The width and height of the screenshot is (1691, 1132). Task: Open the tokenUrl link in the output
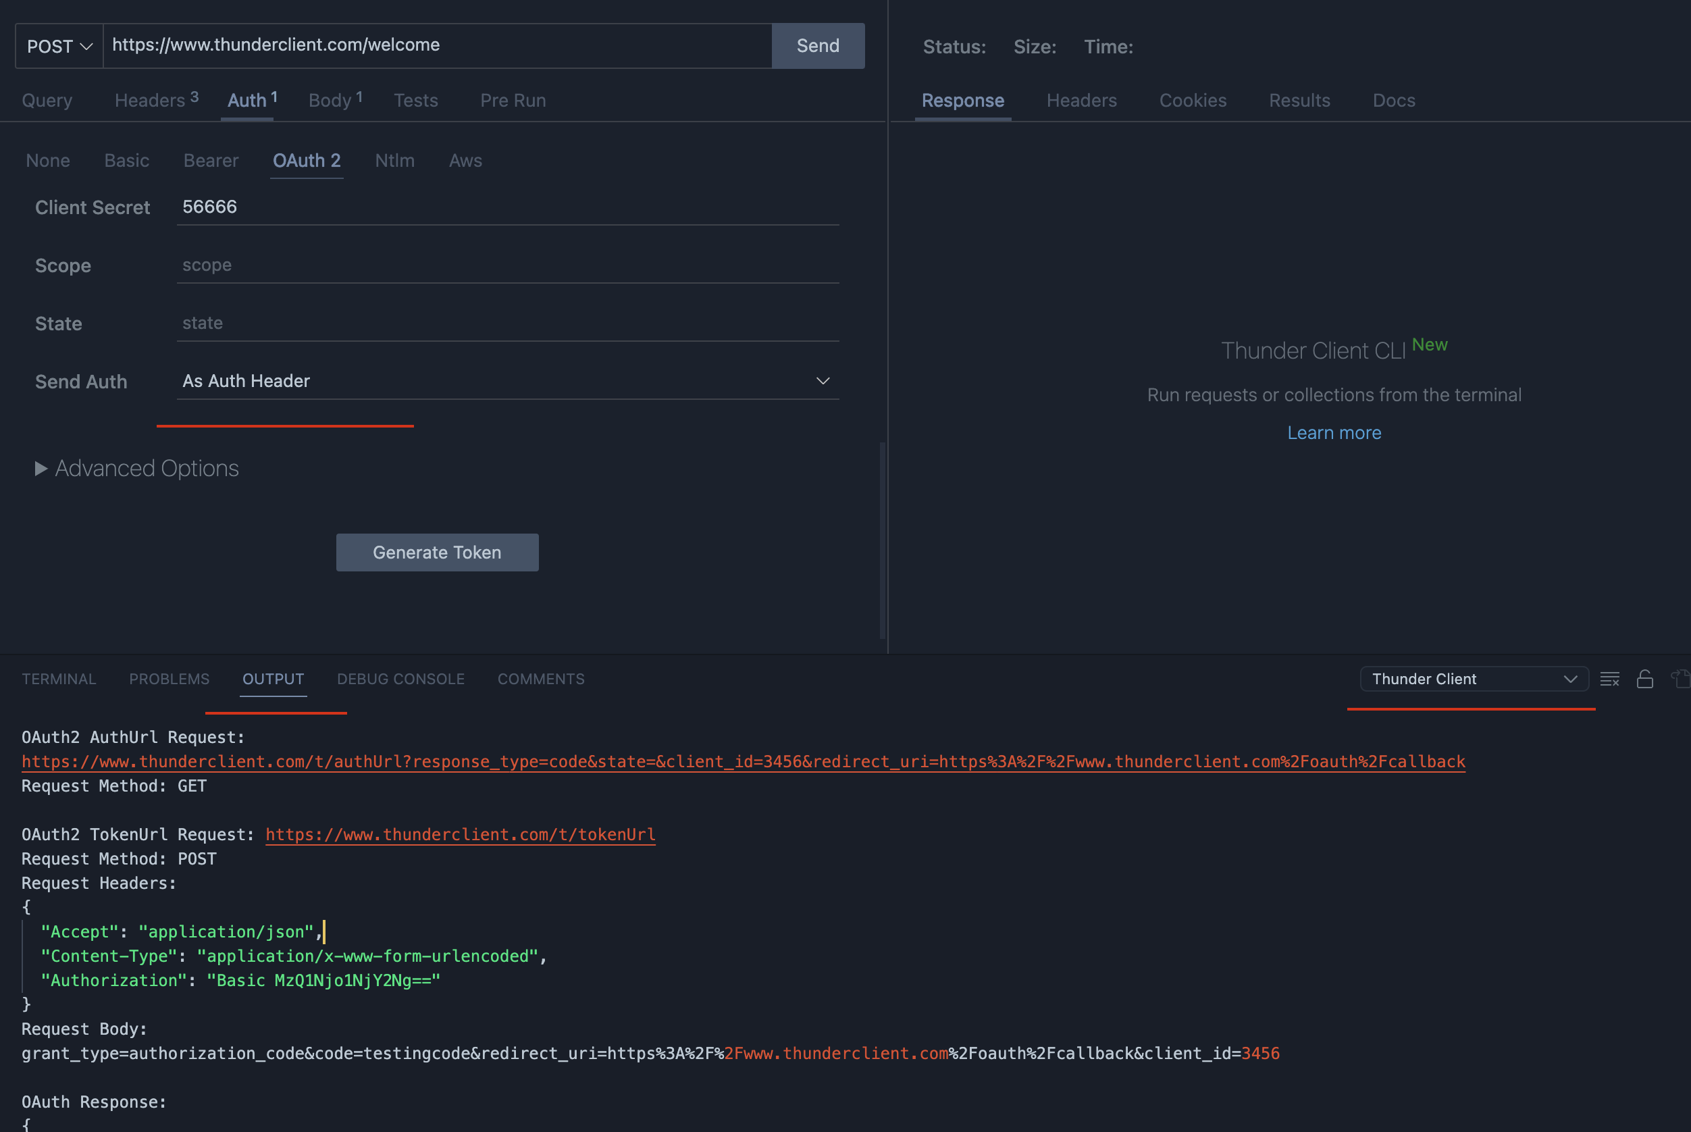point(460,835)
